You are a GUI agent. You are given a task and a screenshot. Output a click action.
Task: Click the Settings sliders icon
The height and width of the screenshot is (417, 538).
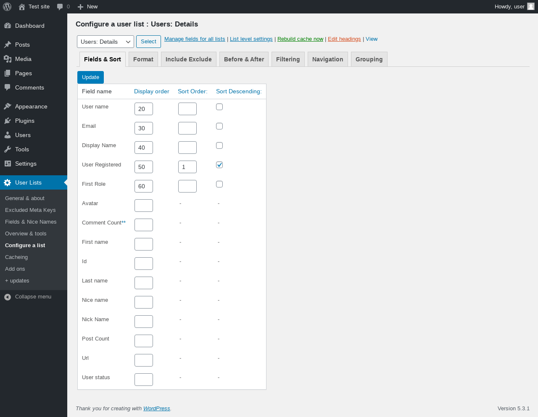click(8, 164)
